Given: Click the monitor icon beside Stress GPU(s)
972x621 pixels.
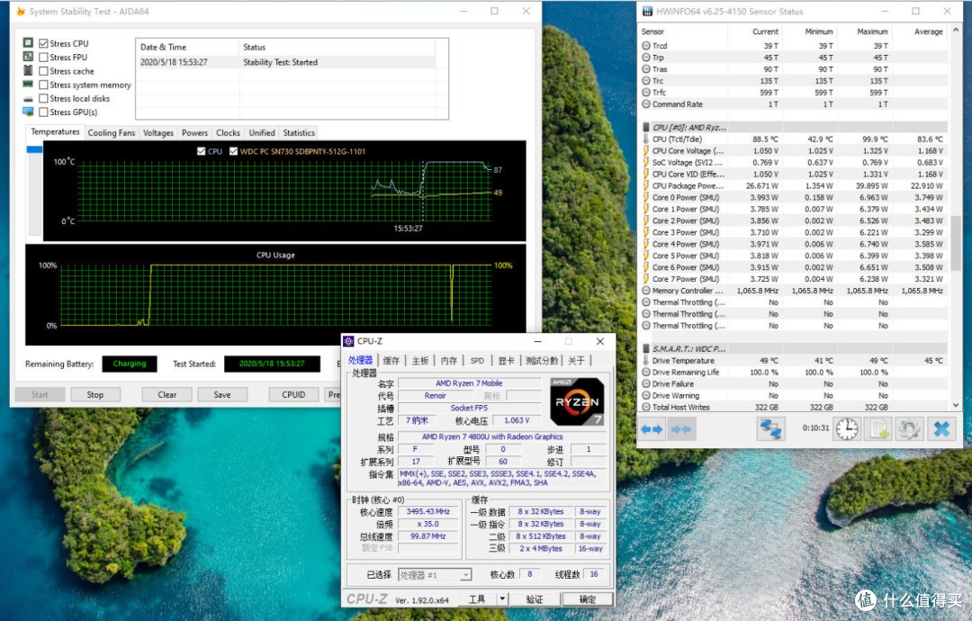Looking at the screenshot, I should (x=28, y=112).
